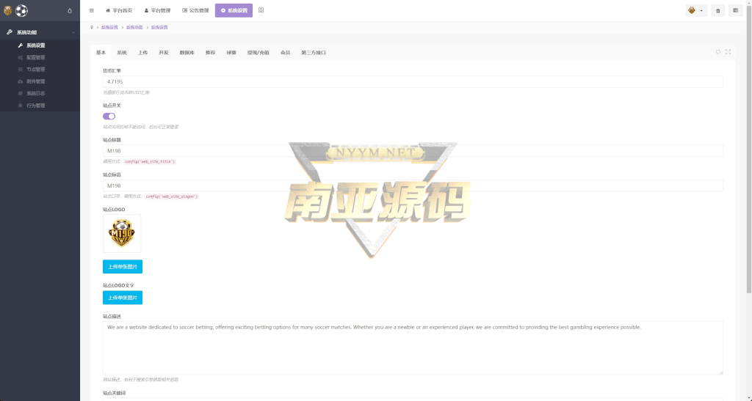
Task: Collapse the 系统功能 sidebar section
Action: coord(73,33)
